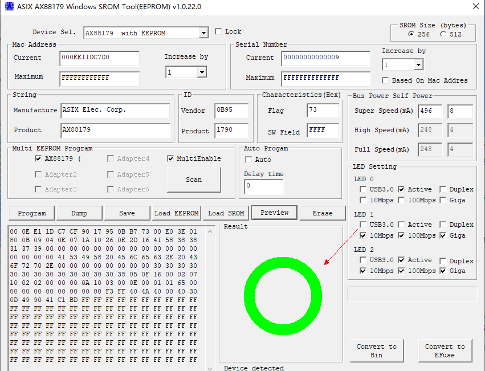Click the Preview button
Image resolution: width=485 pixels, height=371 pixels.
click(x=274, y=213)
